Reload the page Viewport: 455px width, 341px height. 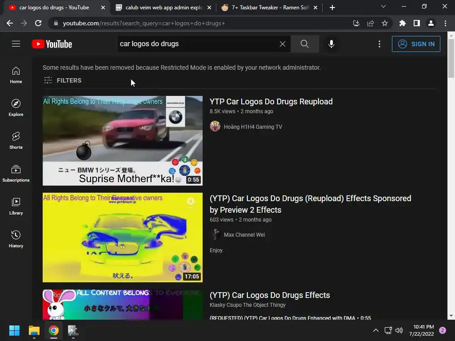38,23
